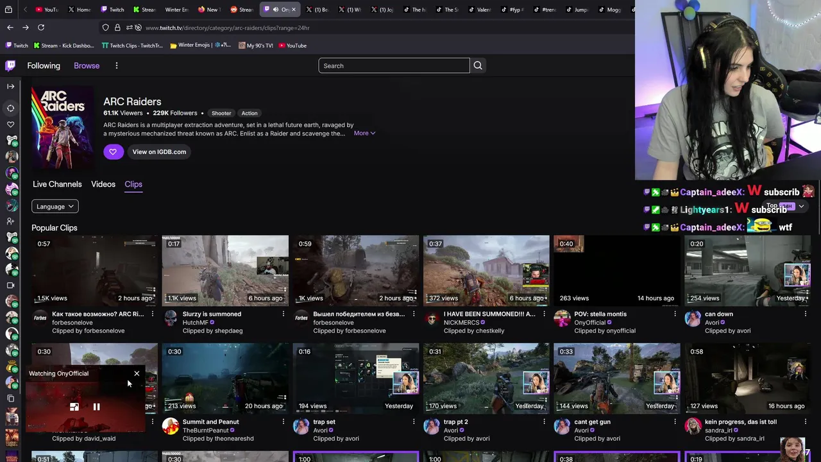Click the padlock site info icon

point(117,28)
